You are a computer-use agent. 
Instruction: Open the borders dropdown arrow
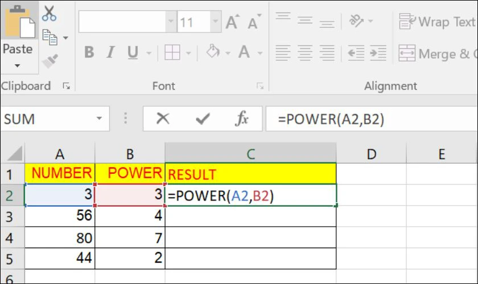tap(189, 53)
